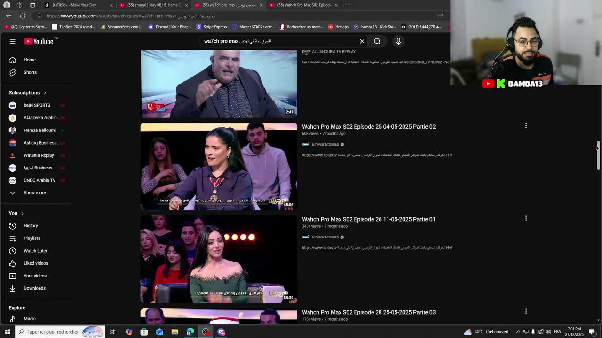
Task: Open StreamerStats.com bookmark
Action: (x=122, y=27)
